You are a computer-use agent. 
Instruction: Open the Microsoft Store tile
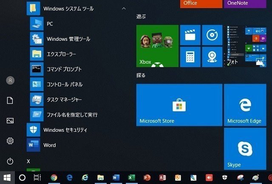(179, 105)
